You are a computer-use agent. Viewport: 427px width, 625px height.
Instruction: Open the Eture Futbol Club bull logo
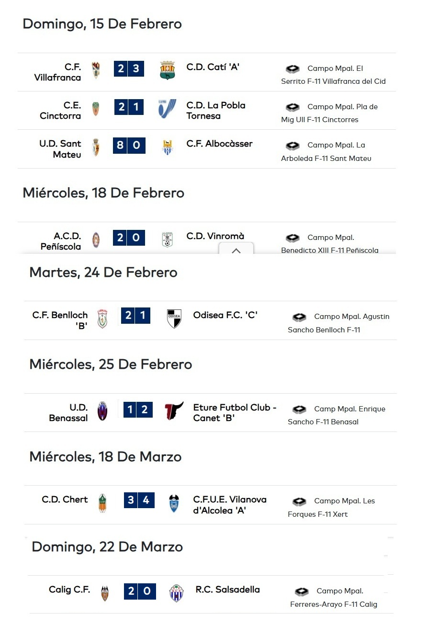pyautogui.click(x=174, y=411)
